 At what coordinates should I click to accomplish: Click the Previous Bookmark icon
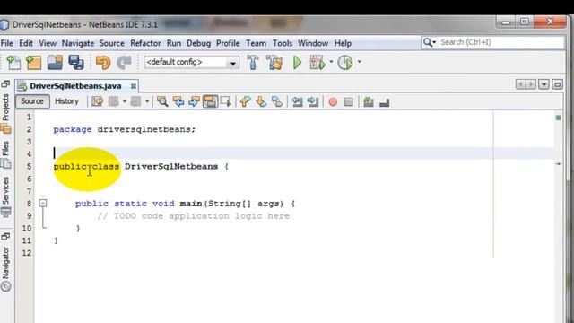coord(245,101)
